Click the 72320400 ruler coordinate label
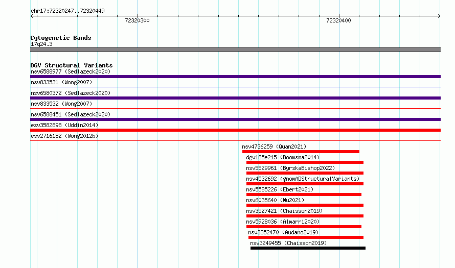Screen dimensions: 455x268 point(338,20)
